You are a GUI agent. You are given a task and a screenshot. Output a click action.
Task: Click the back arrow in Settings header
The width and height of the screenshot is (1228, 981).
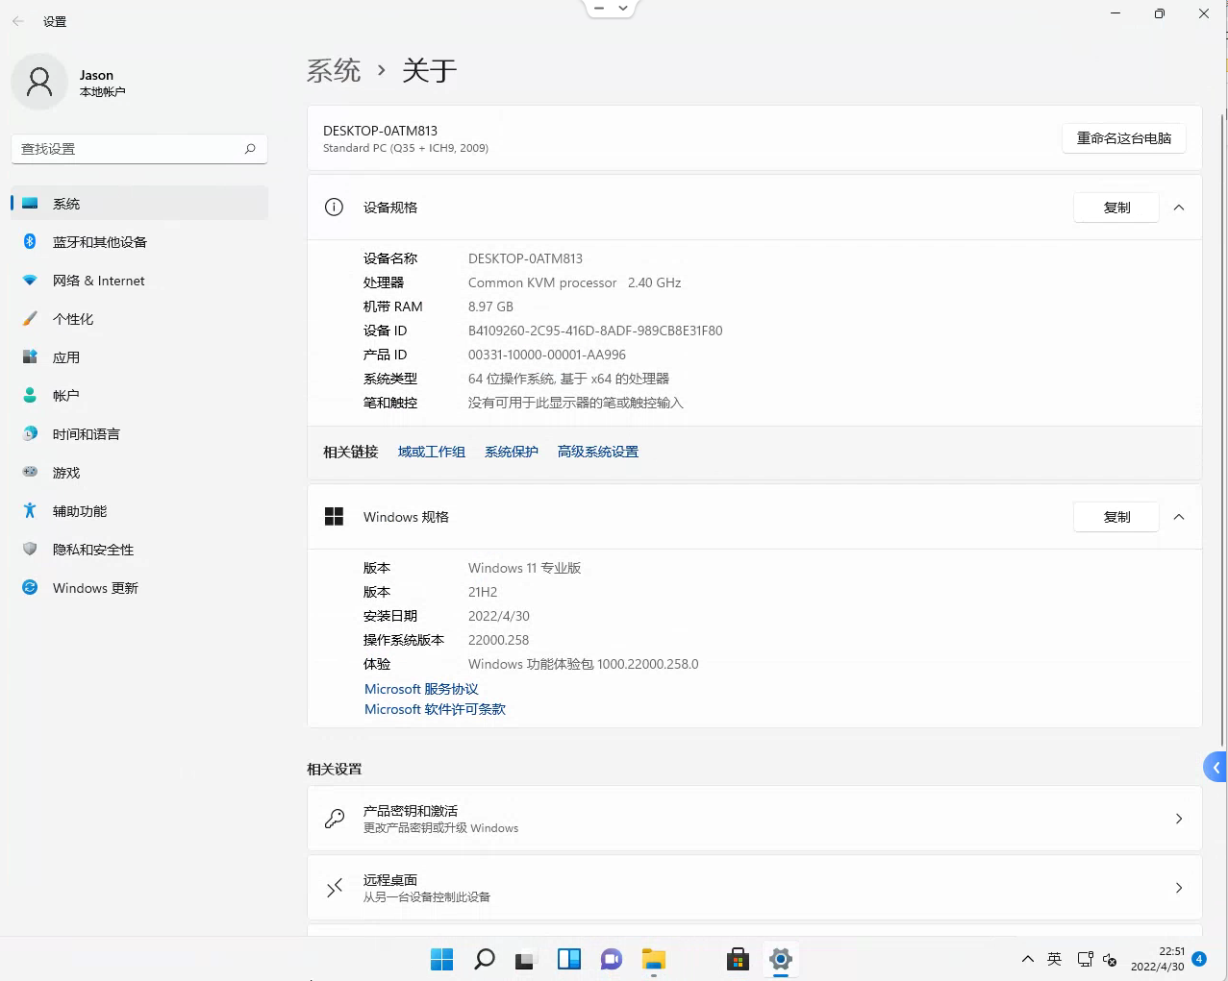pyautogui.click(x=18, y=21)
